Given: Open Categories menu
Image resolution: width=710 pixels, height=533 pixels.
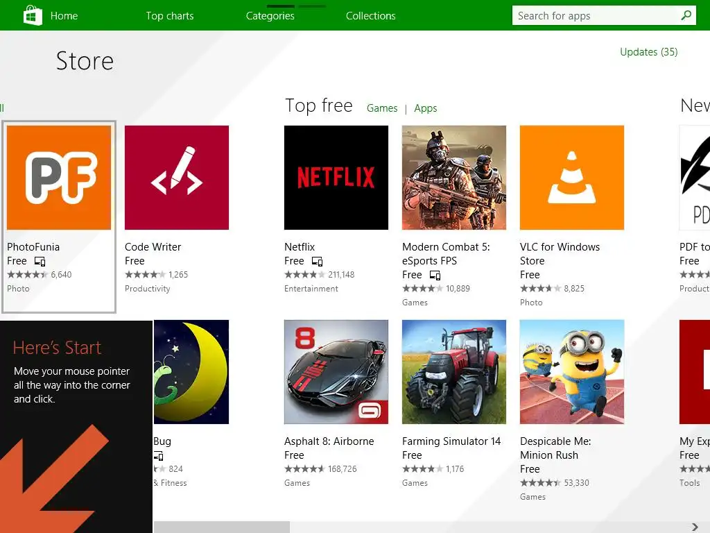Looking at the screenshot, I should click(x=270, y=16).
